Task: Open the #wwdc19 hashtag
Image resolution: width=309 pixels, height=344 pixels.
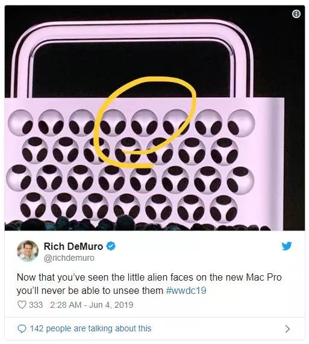Action: click(x=186, y=290)
